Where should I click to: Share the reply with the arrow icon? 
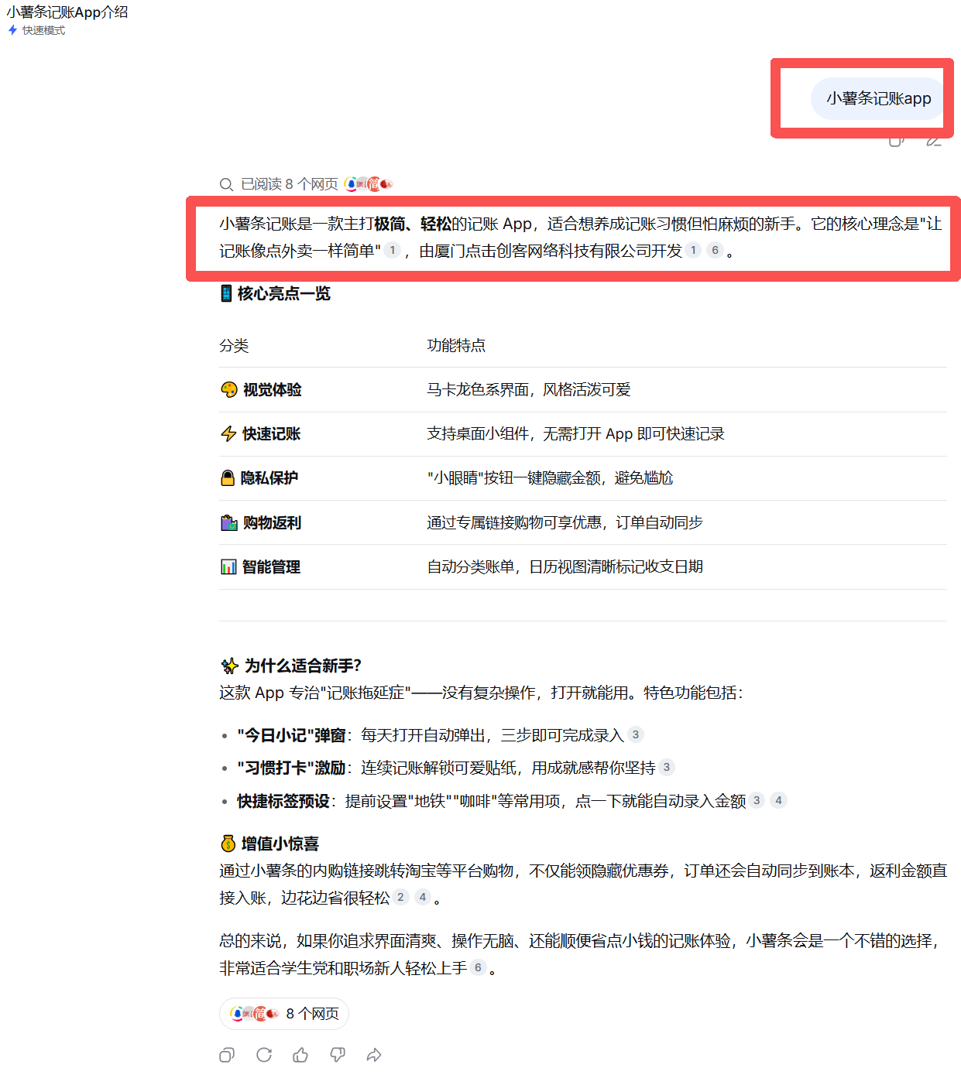tap(374, 1055)
